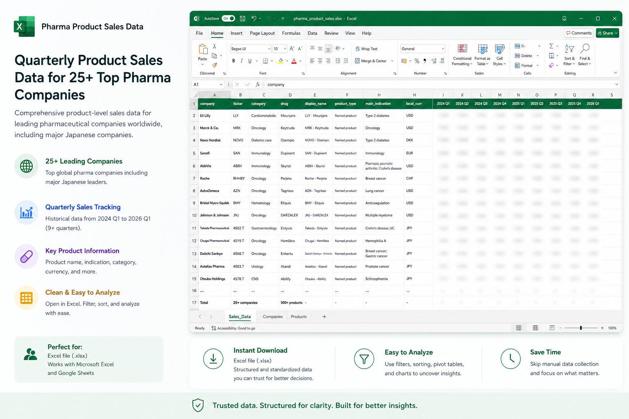Expand Cell Styles gallery
Image resolution: width=629 pixels, height=419 pixels.
click(x=500, y=55)
